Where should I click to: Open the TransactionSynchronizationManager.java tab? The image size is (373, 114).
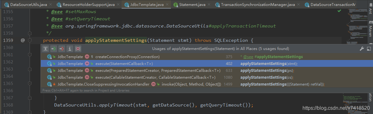(x=258, y=4)
